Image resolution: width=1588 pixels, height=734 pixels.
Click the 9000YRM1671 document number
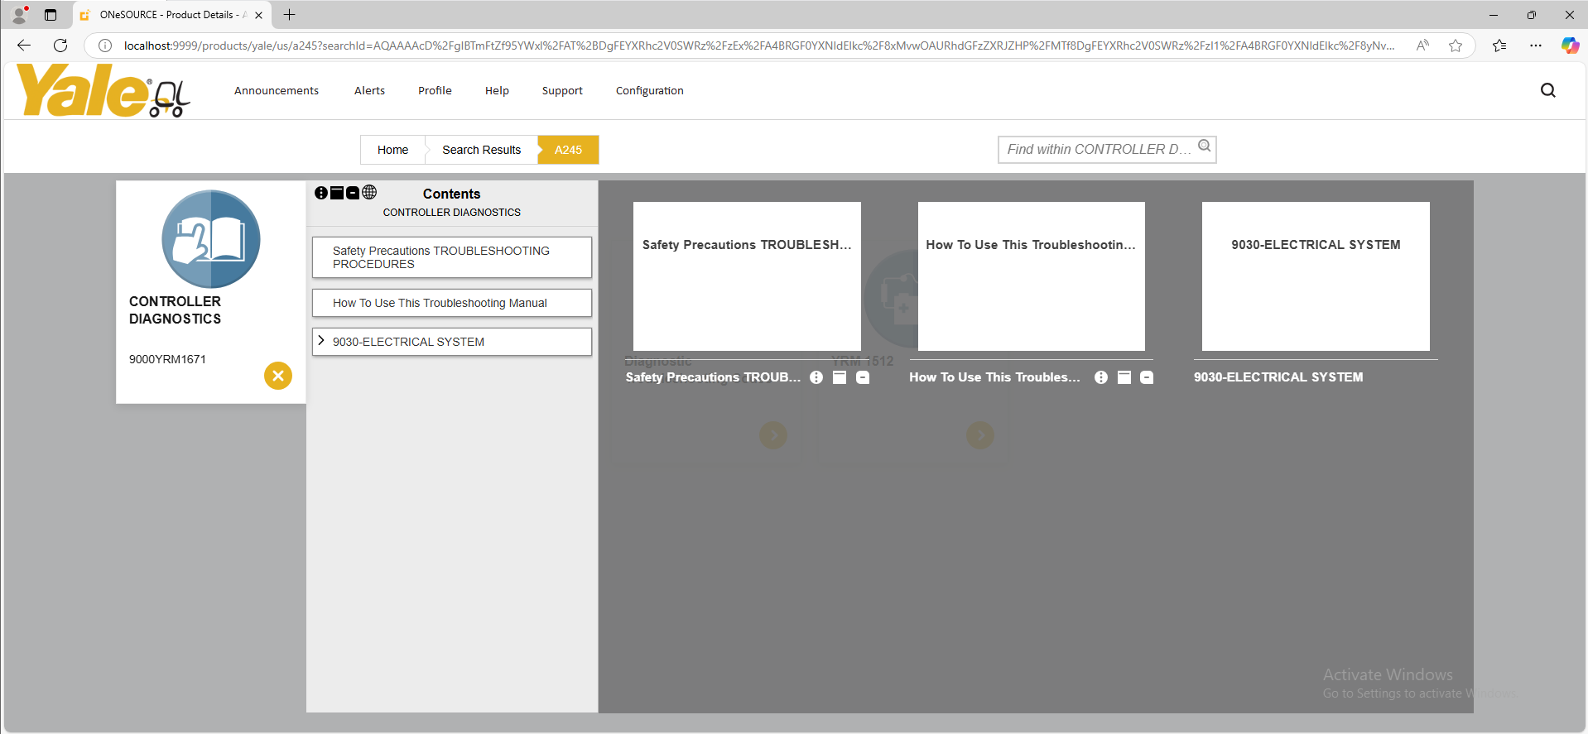[167, 359]
